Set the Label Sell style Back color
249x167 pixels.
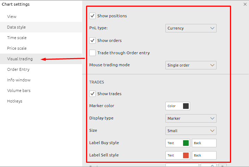[x=204, y=155]
